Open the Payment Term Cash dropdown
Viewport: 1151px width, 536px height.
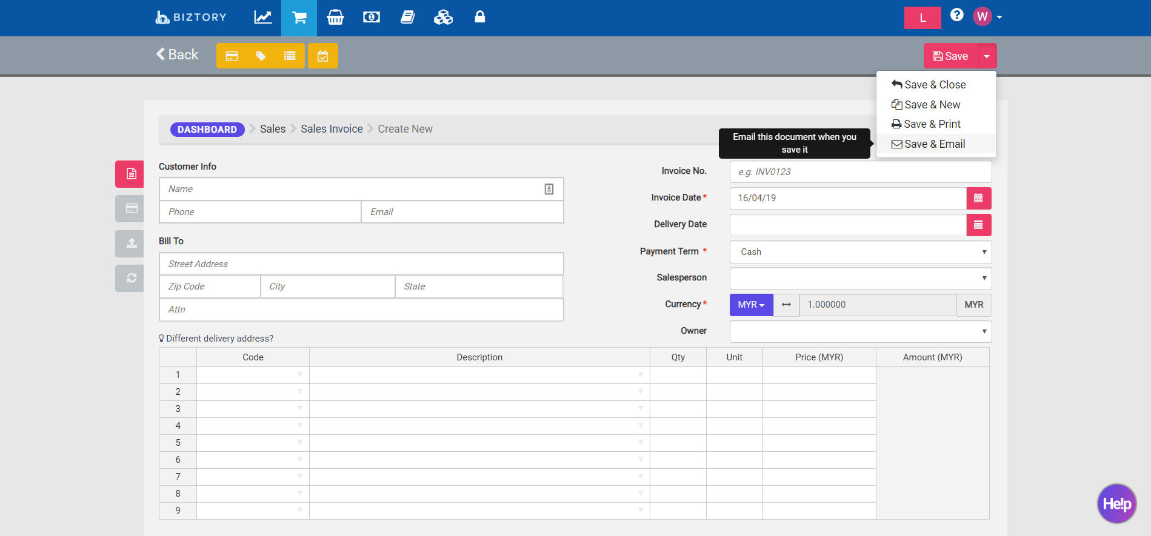point(861,252)
